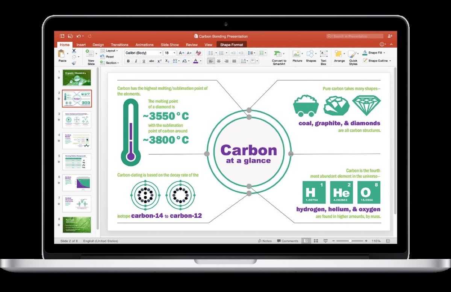Screen dimensions: 451x292
Task: Decrease font size with A-down icon
Action: (x=189, y=53)
